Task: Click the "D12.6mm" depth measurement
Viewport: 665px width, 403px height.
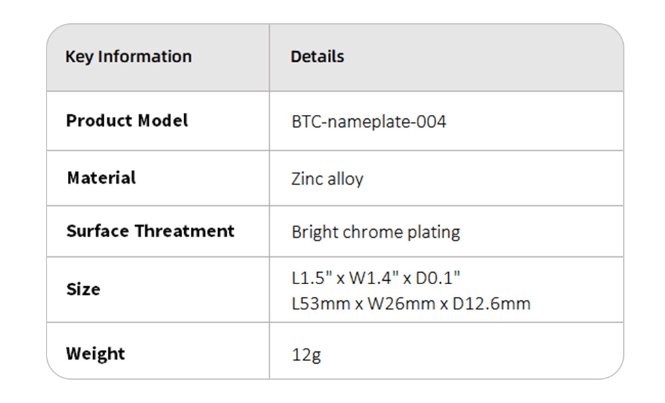Action: 492,304
